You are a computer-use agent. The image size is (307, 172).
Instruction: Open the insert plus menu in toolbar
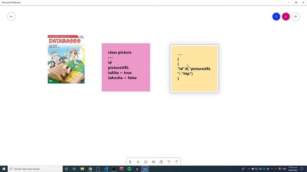161,161
